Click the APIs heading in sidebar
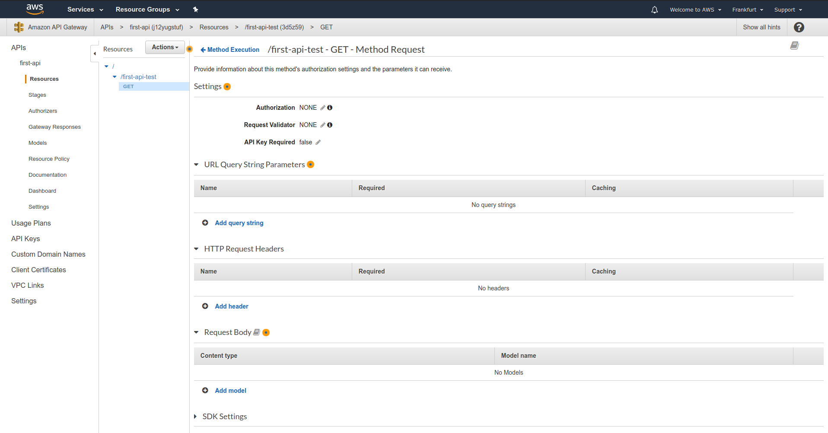 pos(19,48)
